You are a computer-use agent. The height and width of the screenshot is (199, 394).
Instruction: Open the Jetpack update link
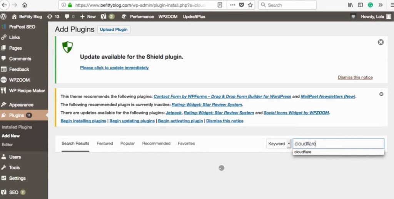174,112
